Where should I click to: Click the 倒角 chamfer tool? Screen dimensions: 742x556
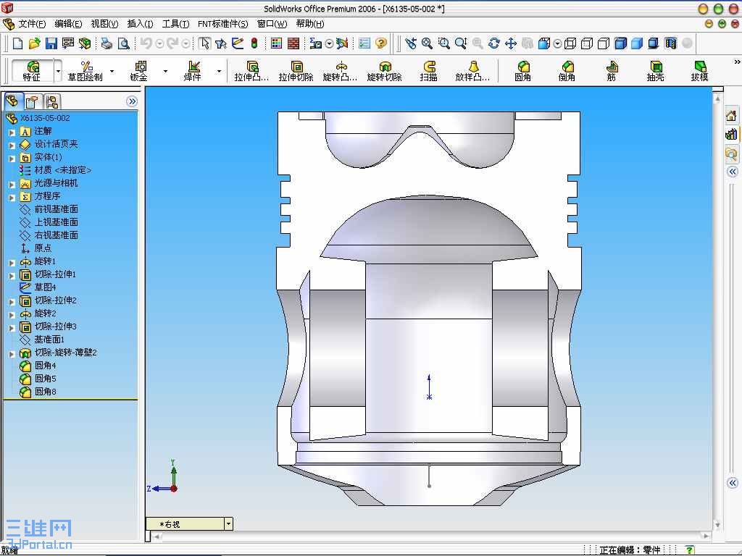(567, 71)
